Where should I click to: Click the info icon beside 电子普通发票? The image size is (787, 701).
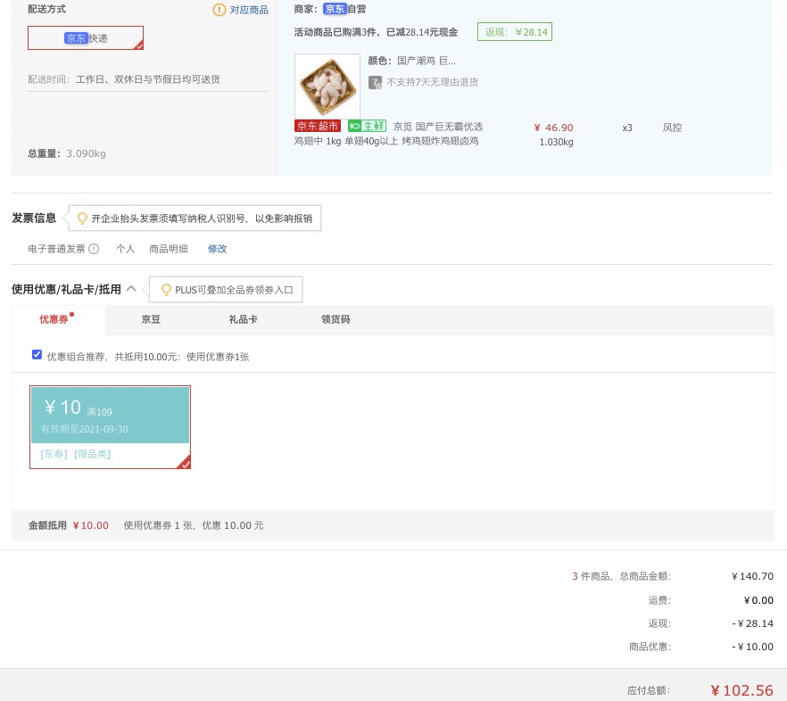(x=94, y=249)
